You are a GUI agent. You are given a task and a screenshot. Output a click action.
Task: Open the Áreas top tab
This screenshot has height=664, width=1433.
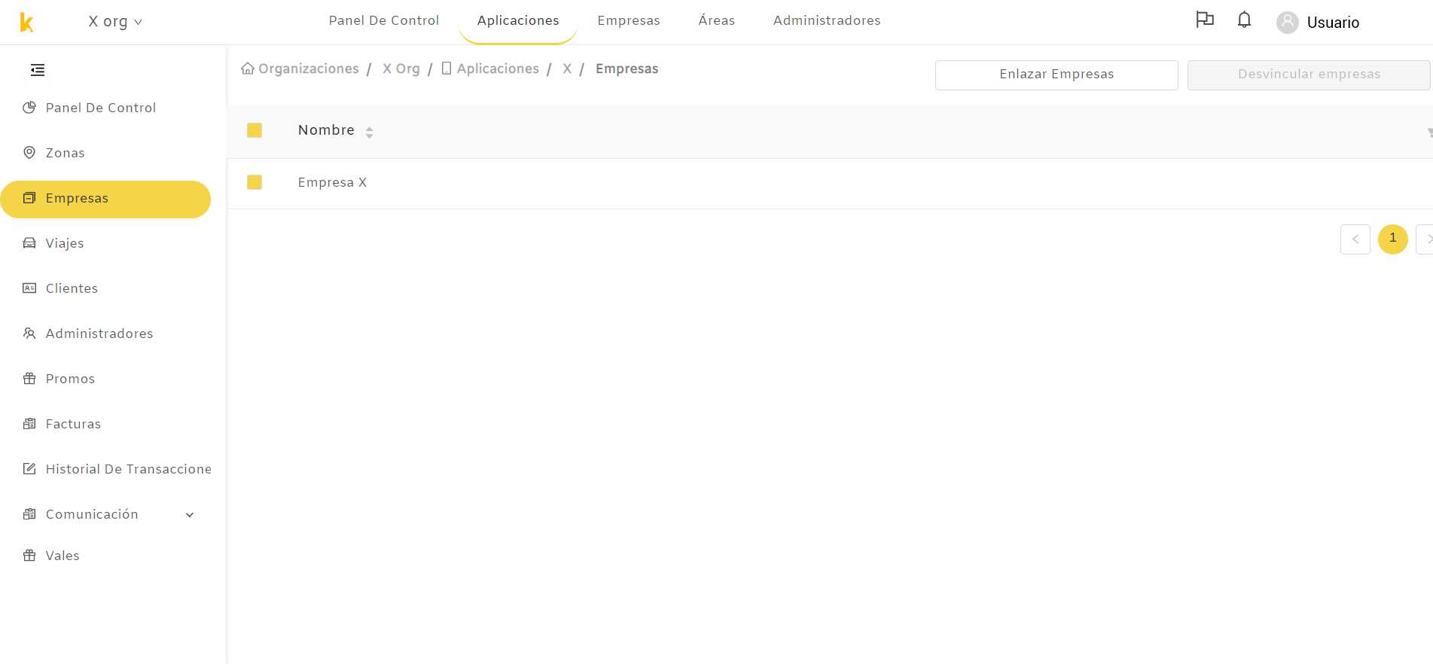[717, 21]
